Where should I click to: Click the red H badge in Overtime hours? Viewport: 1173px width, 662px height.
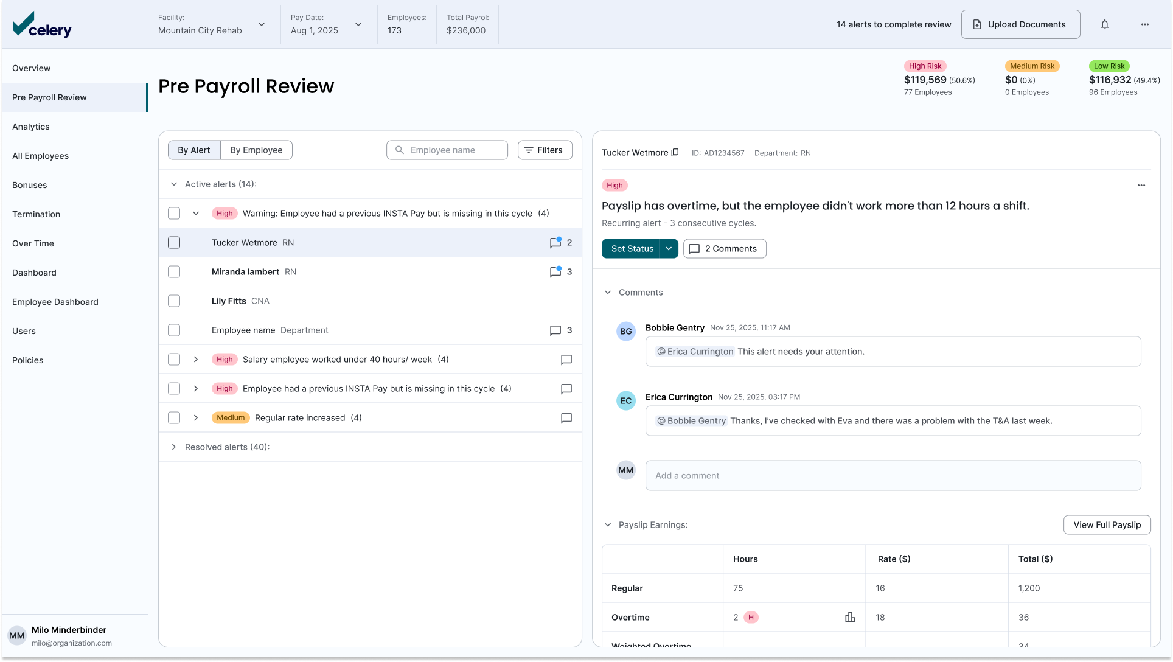(x=751, y=617)
